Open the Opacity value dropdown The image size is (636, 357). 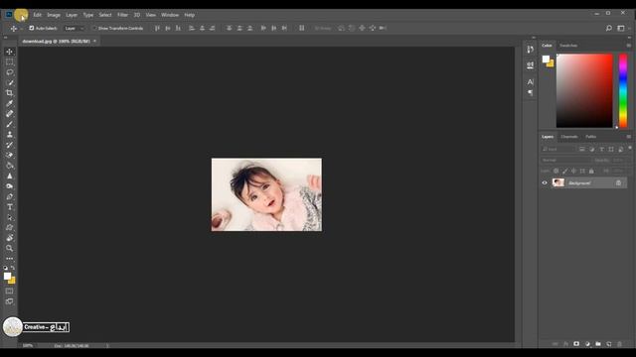coord(620,161)
